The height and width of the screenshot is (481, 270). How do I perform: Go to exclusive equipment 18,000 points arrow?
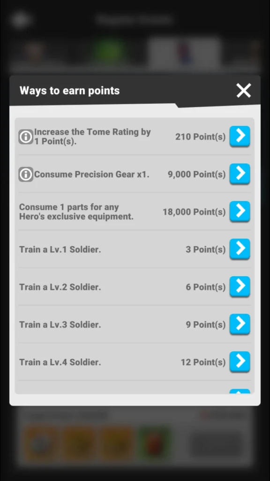point(240,211)
